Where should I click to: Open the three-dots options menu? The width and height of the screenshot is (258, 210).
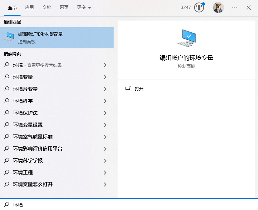[235, 8]
